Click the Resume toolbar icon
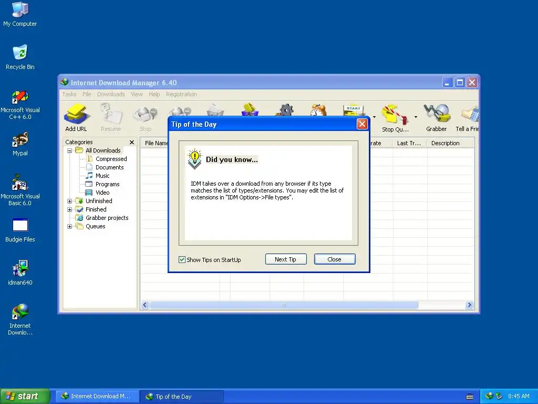 (x=111, y=117)
